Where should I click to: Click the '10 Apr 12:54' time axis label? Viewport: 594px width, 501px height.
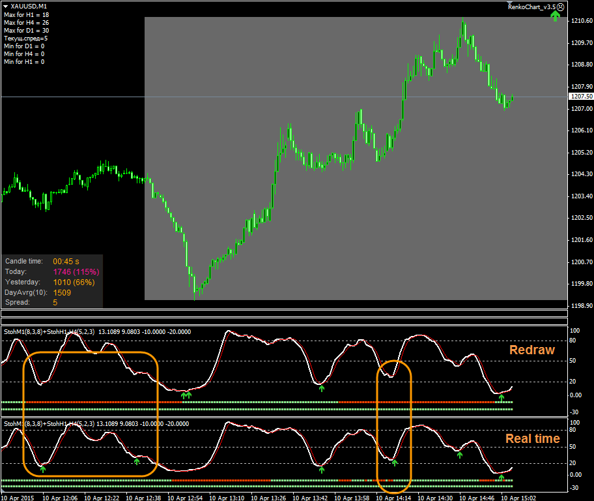[185, 498]
